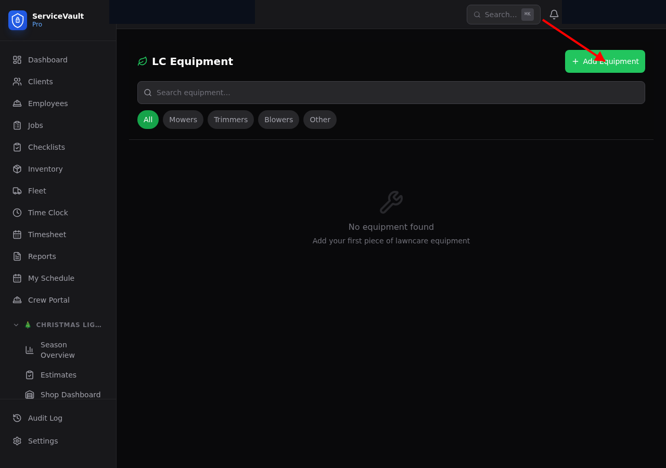Click the Inventory box icon

[16, 168]
